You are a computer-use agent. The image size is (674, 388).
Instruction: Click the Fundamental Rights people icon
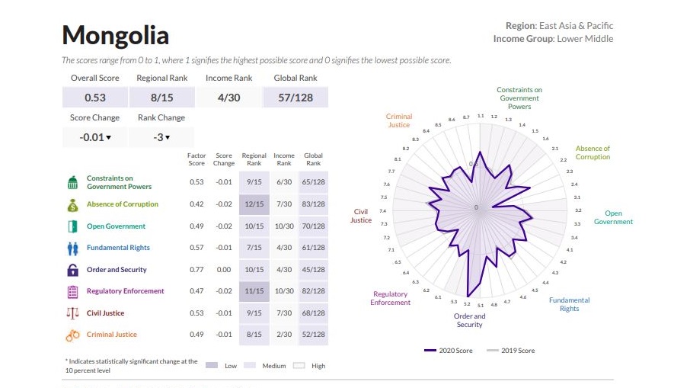pos(73,248)
